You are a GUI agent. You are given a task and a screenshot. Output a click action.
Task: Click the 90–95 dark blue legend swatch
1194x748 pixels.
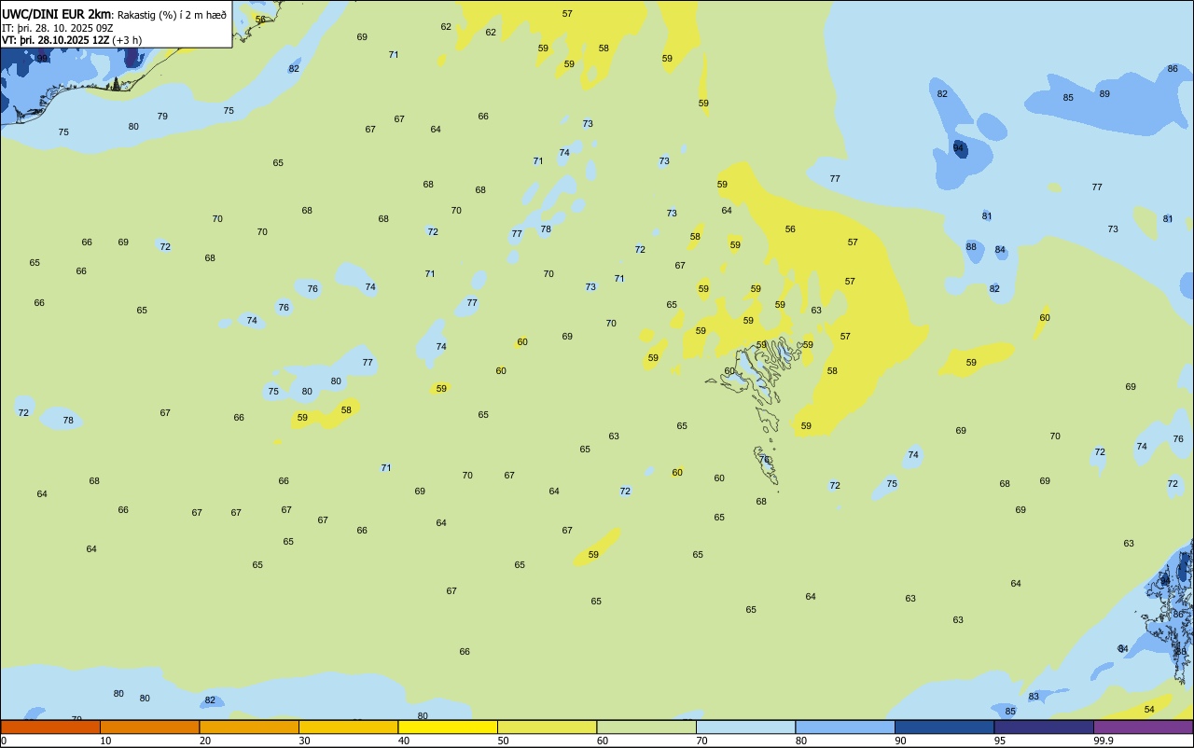944,727
